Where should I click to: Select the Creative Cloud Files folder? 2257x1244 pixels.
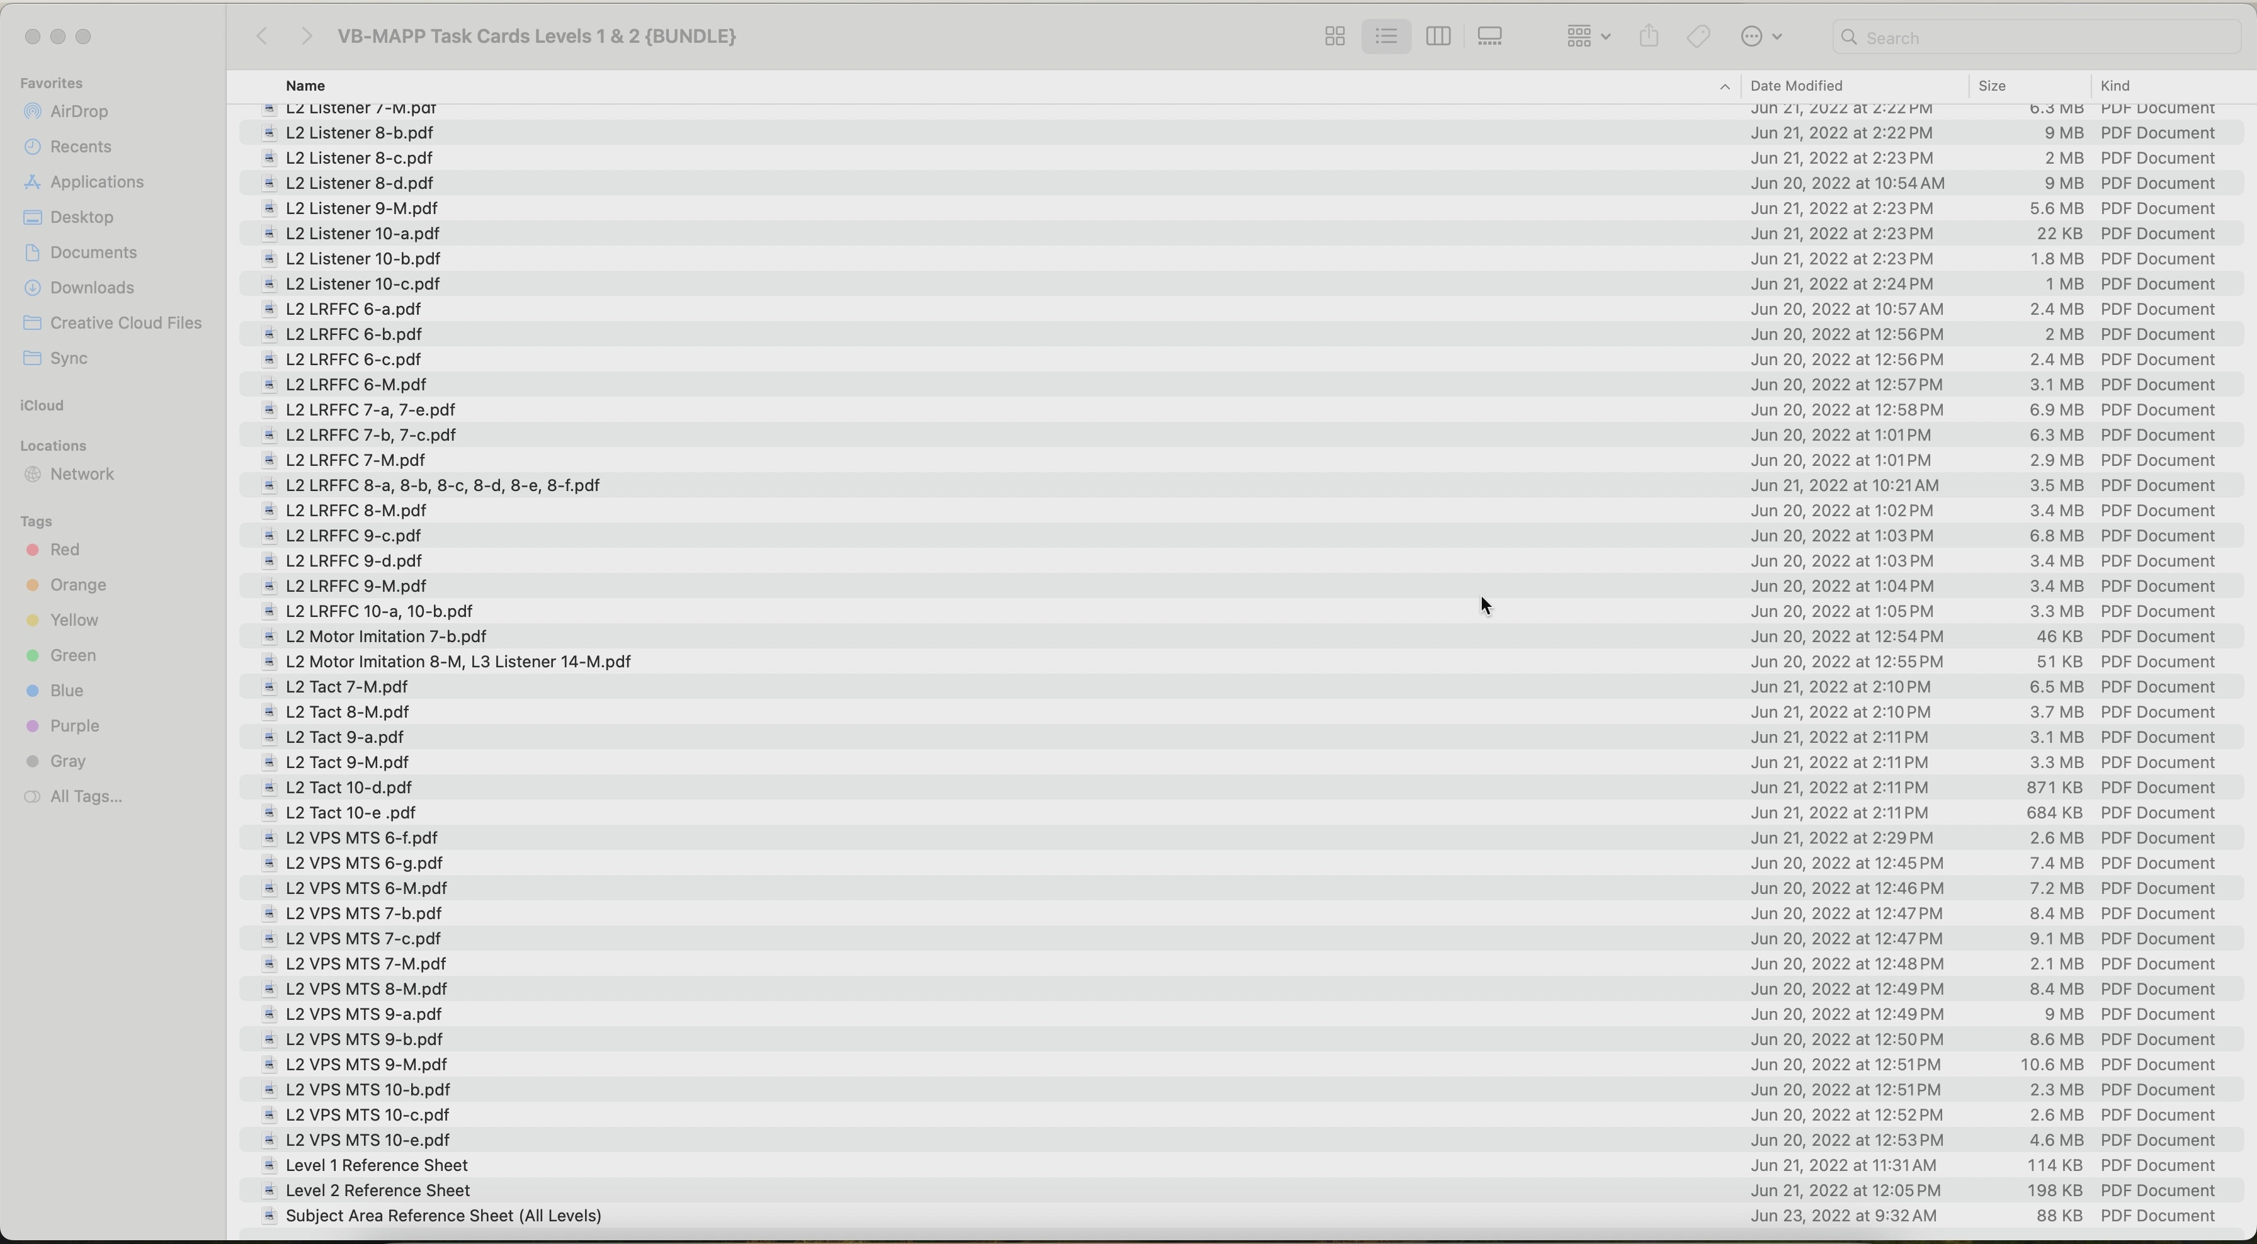[x=125, y=322]
